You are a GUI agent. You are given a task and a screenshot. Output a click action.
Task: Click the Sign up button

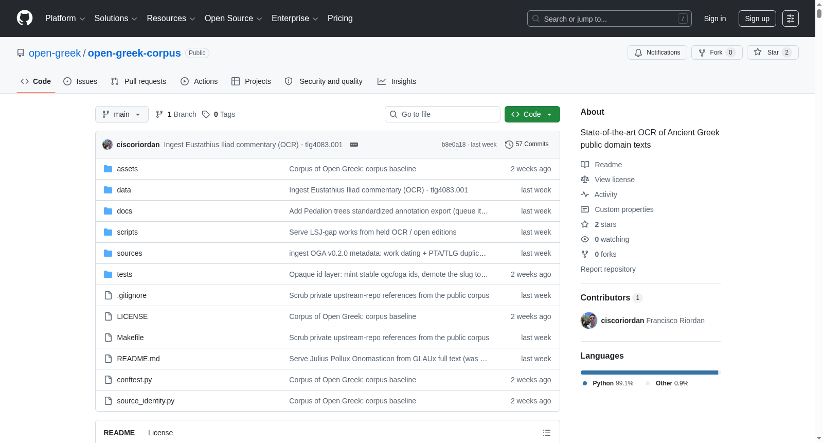pos(757,19)
